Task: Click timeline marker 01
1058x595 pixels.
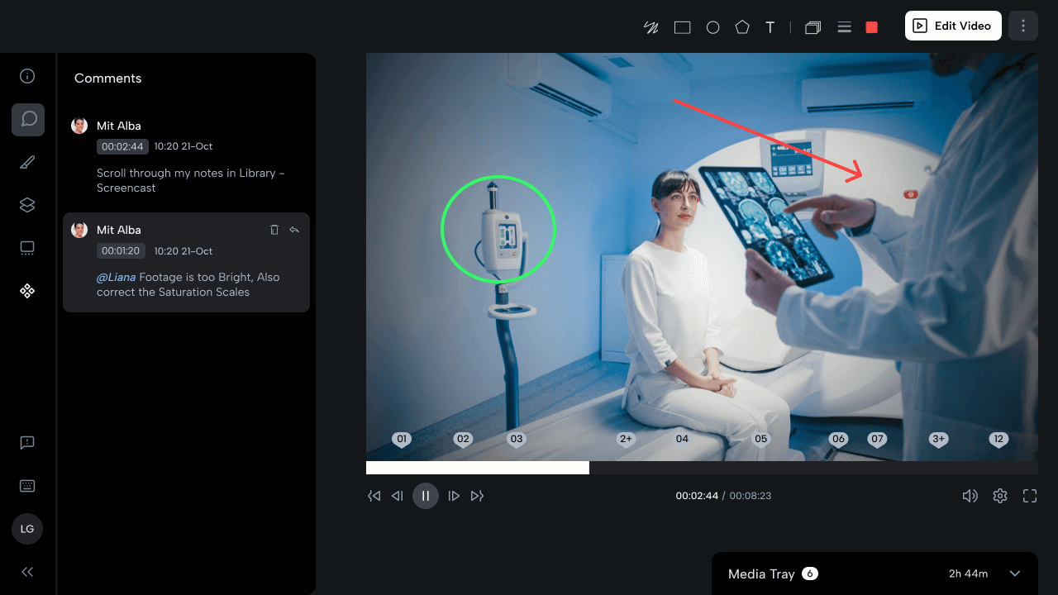Action: [402, 439]
